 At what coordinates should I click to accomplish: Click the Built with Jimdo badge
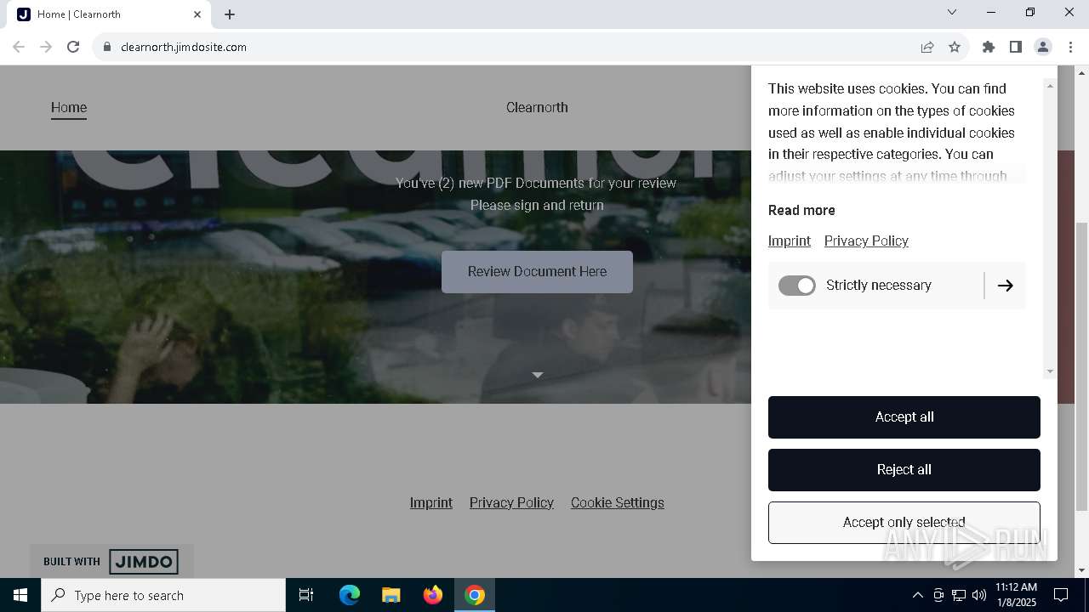tap(111, 561)
